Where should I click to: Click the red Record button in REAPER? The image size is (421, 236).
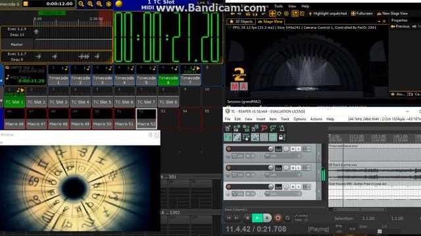[x=278, y=218]
